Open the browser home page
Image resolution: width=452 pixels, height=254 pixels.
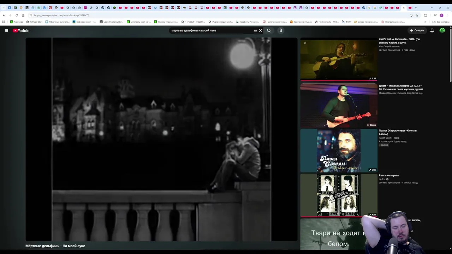[x=23, y=15]
